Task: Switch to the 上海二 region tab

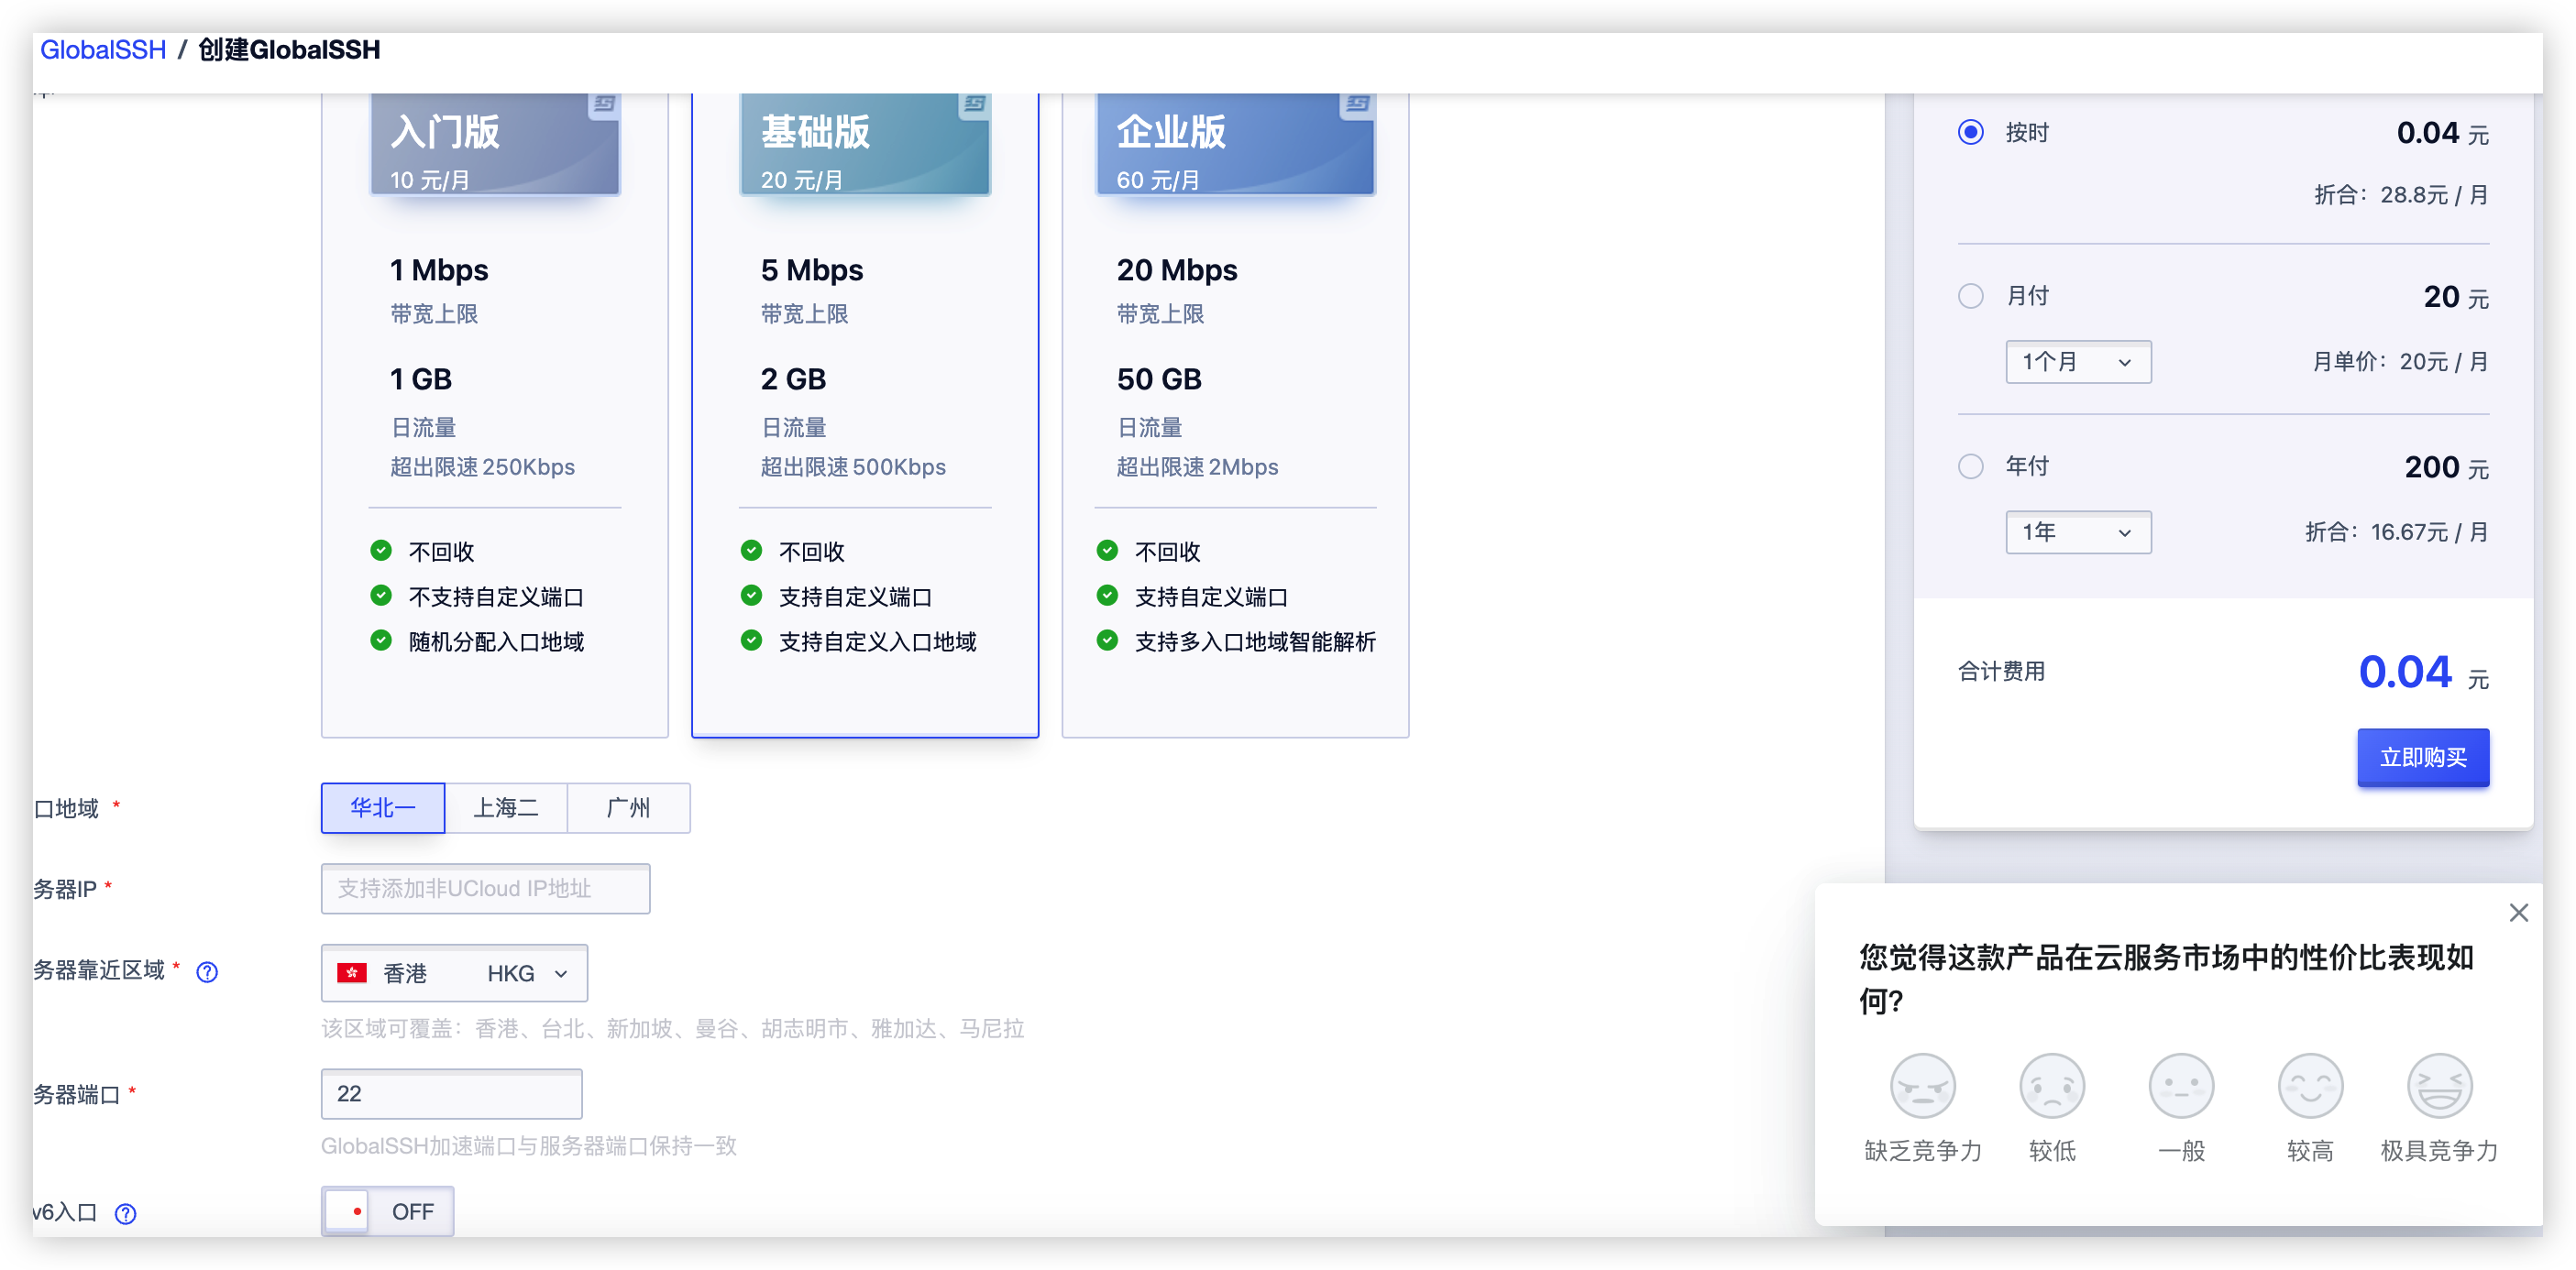Action: tap(505, 807)
